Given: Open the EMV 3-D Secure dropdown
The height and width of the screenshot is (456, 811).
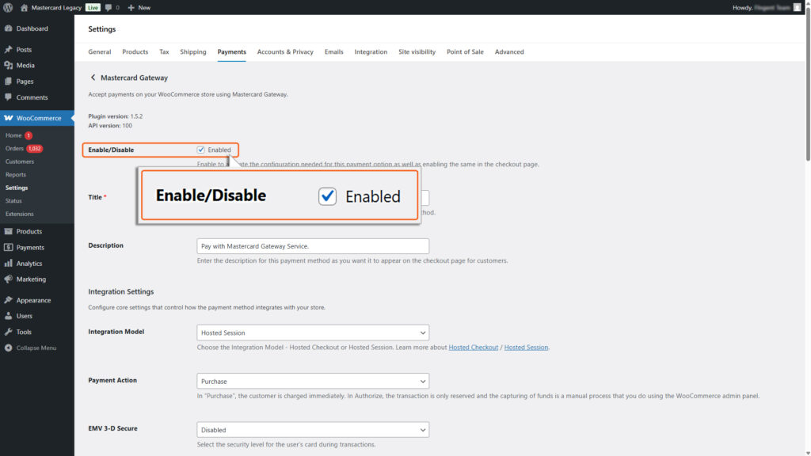Looking at the screenshot, I should [312, 429].
